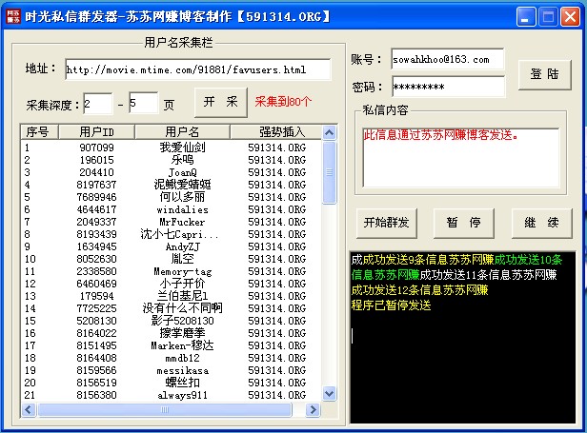This screenshot has height=433, width=587.
Task: Select the row for user AndyZJ
Action: [x=172, y=246]
